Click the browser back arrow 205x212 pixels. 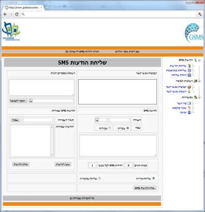point(5,14)
